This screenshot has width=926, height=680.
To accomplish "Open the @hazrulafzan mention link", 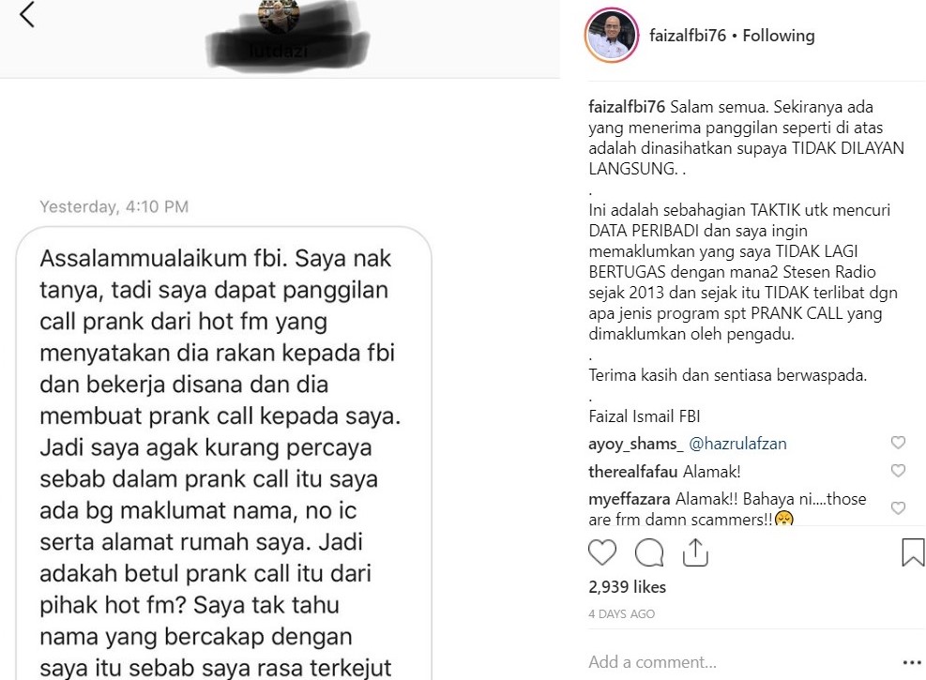I will [737, 444].
